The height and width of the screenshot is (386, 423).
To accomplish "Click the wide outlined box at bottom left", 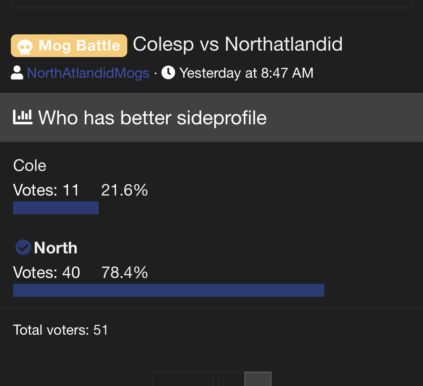I will tap(183, 379).
